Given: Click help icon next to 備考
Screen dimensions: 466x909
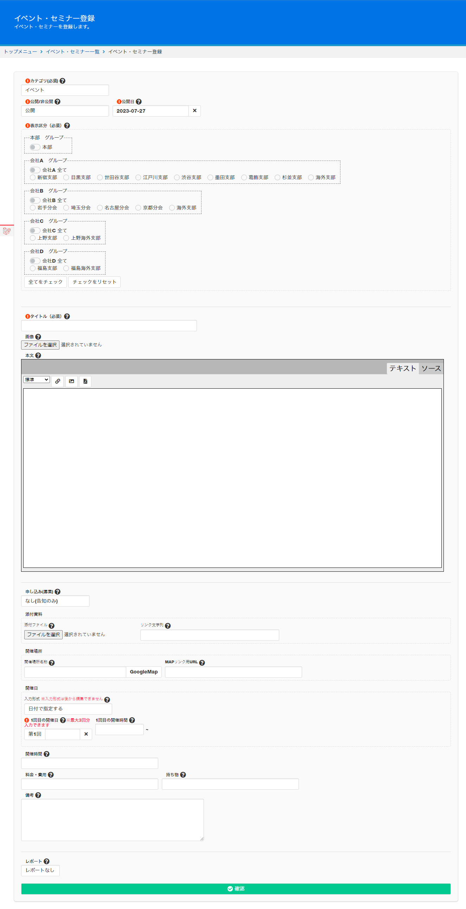Looking at the screenshot, I should 38,795.
